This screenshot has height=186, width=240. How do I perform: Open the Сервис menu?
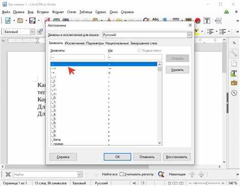[101, 12]
